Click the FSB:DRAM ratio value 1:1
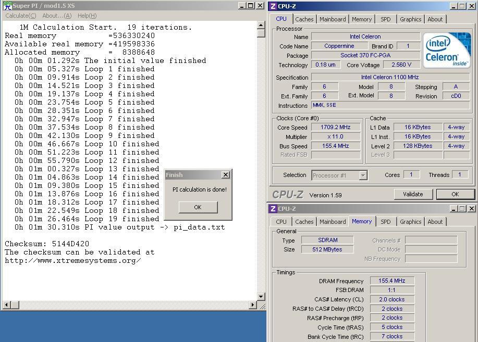The height and width of the screenshot is (342, 478). pos(392,290)
